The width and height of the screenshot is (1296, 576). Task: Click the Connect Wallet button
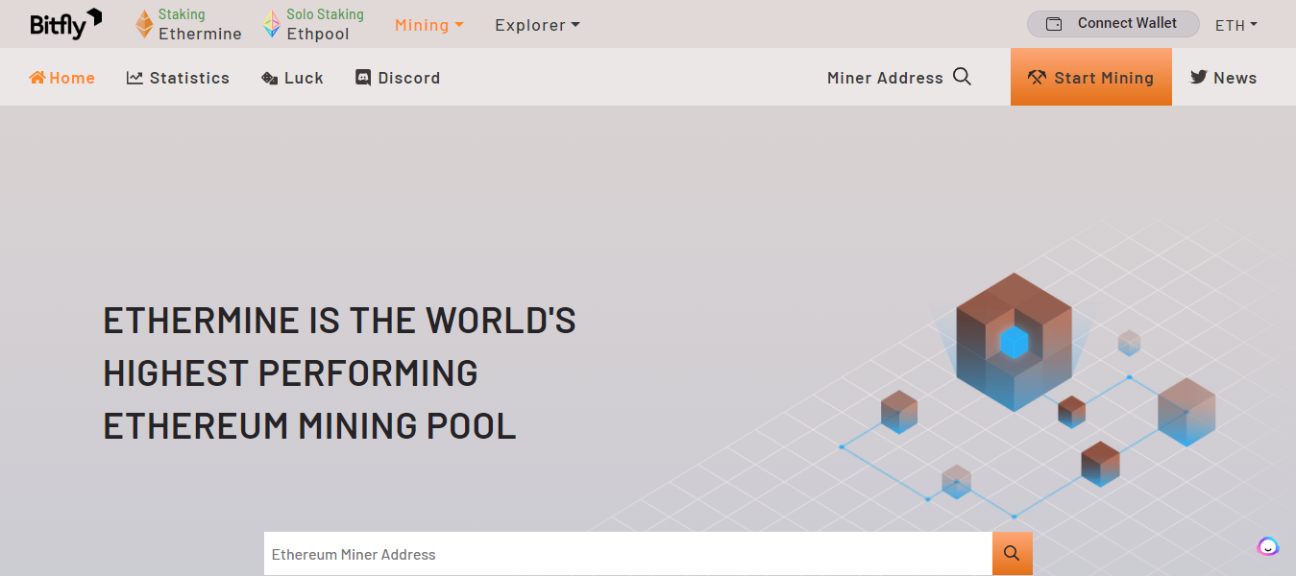click(1113, 24)
